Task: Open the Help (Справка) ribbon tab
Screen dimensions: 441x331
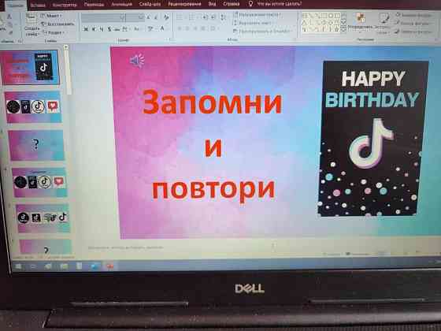Action: (x=232, y=4)
